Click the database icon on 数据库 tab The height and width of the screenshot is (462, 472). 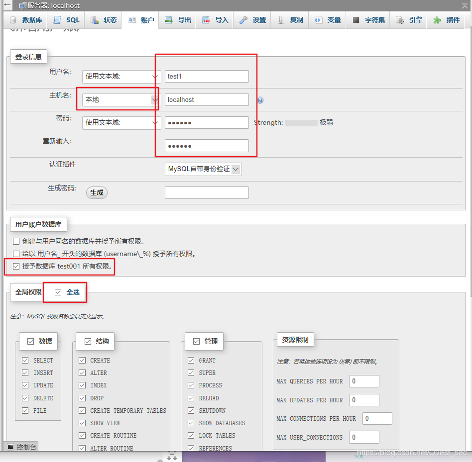click(13, 20)
